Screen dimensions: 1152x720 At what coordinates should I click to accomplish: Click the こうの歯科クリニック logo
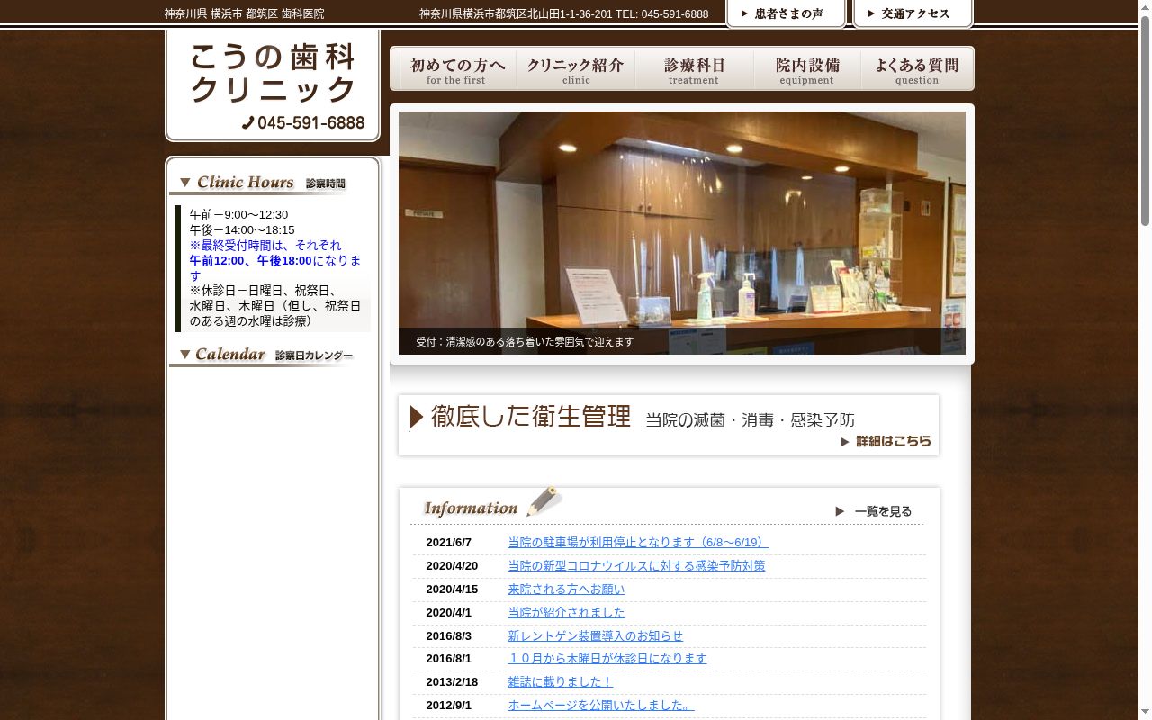click(273, 74)
